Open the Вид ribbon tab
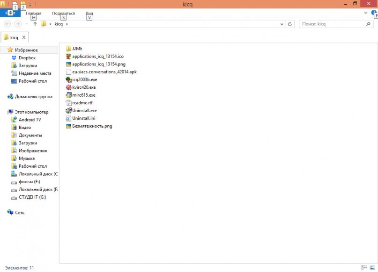 [89, 13]
